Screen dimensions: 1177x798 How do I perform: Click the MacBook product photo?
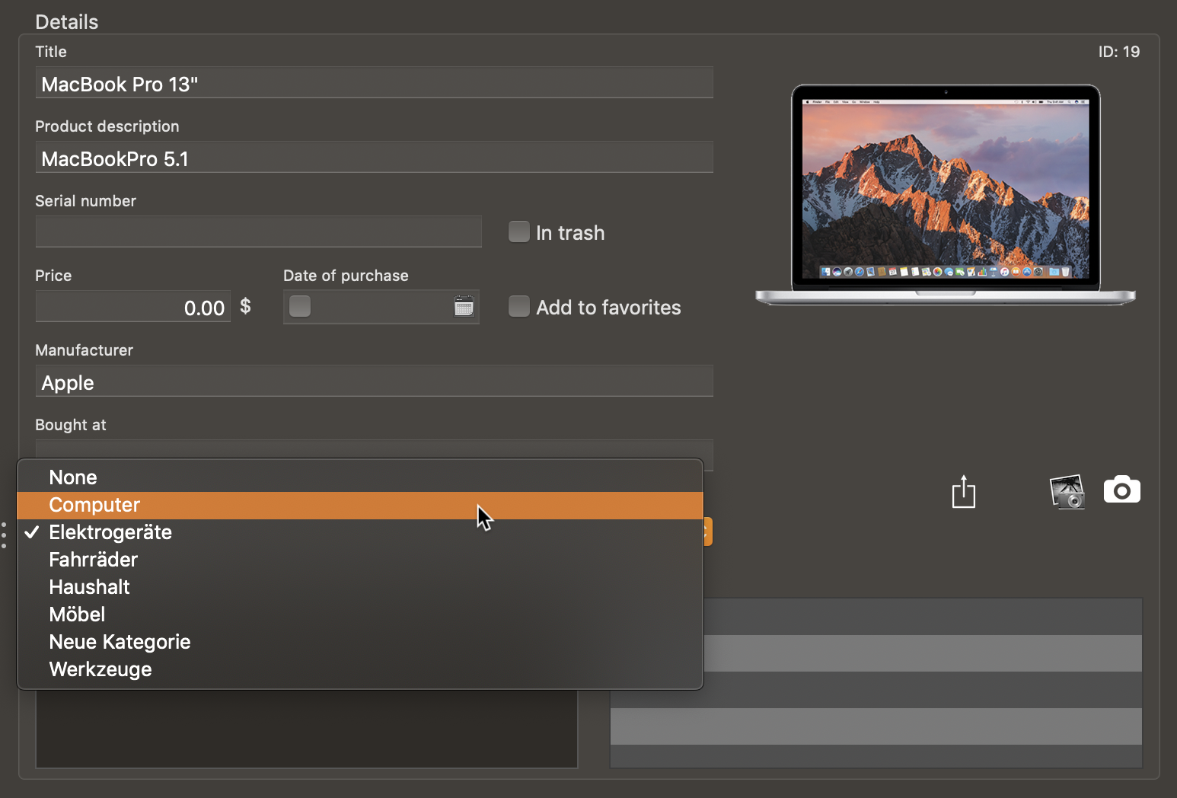(x=946, y=195)
